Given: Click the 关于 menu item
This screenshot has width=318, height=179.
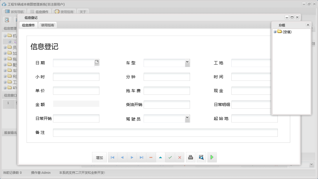Looking at the screenshot, I should tap(83, 12).
